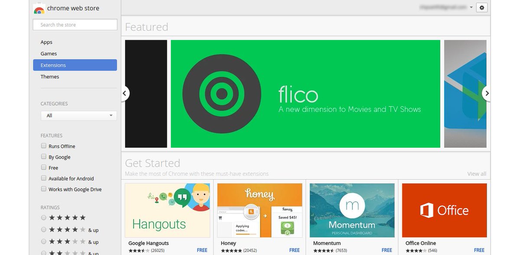Click the Momentum title text

pos(327,243)
